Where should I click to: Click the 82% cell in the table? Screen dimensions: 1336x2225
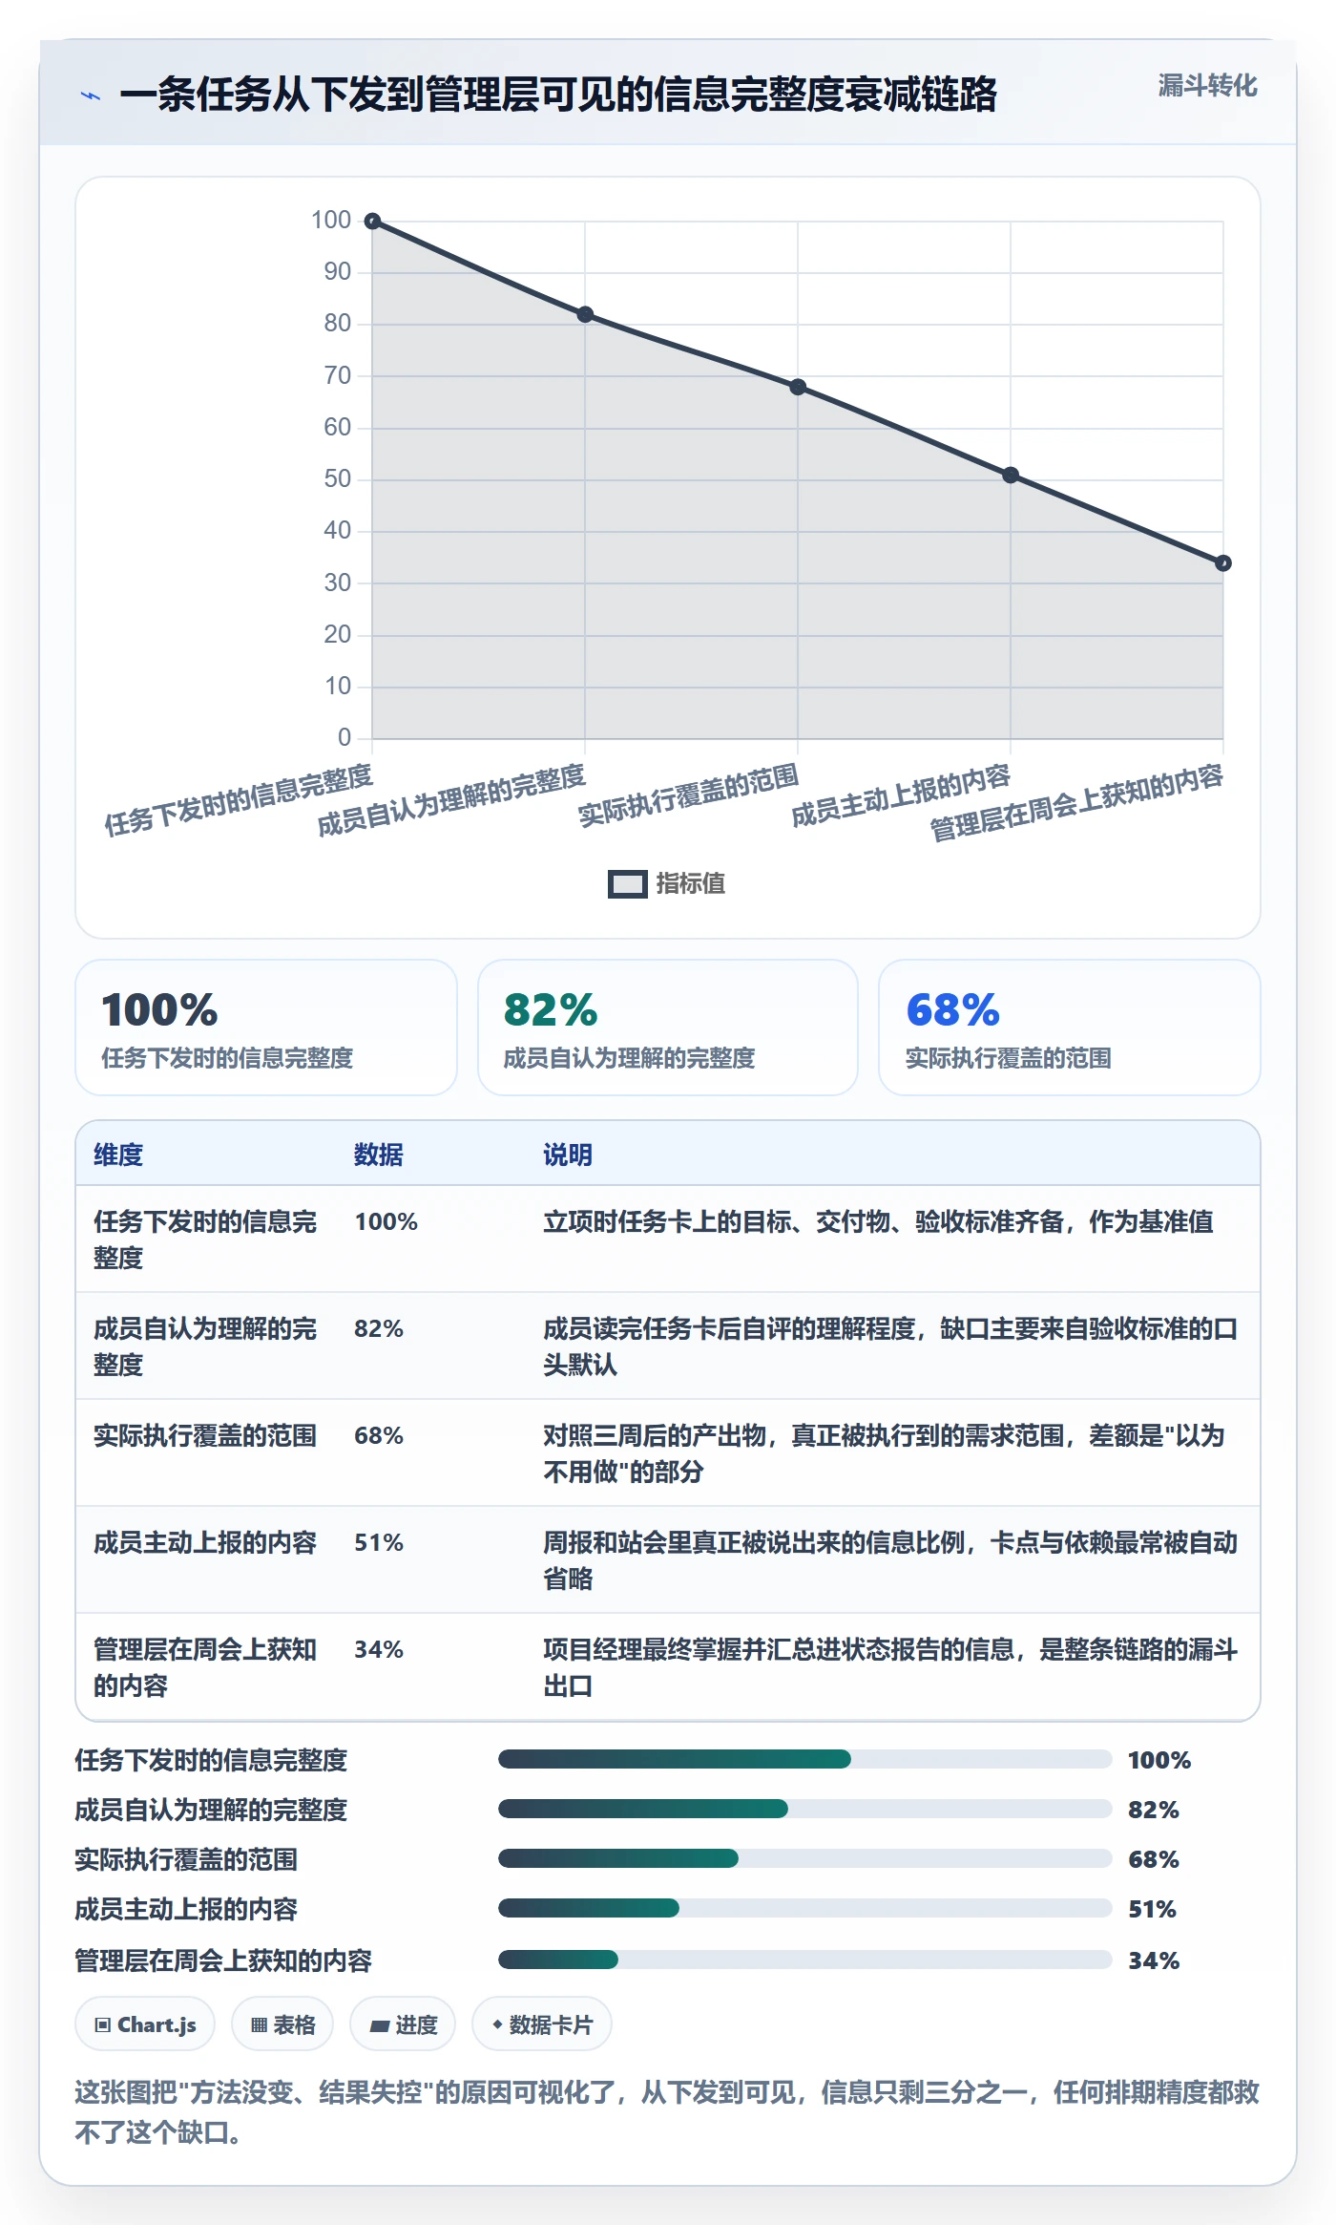(x=379, y=1328)
